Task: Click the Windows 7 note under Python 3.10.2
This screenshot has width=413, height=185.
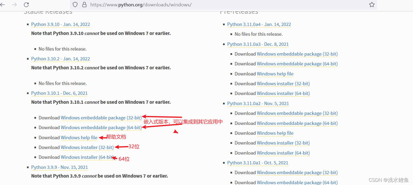Action: tap(101, 68)
